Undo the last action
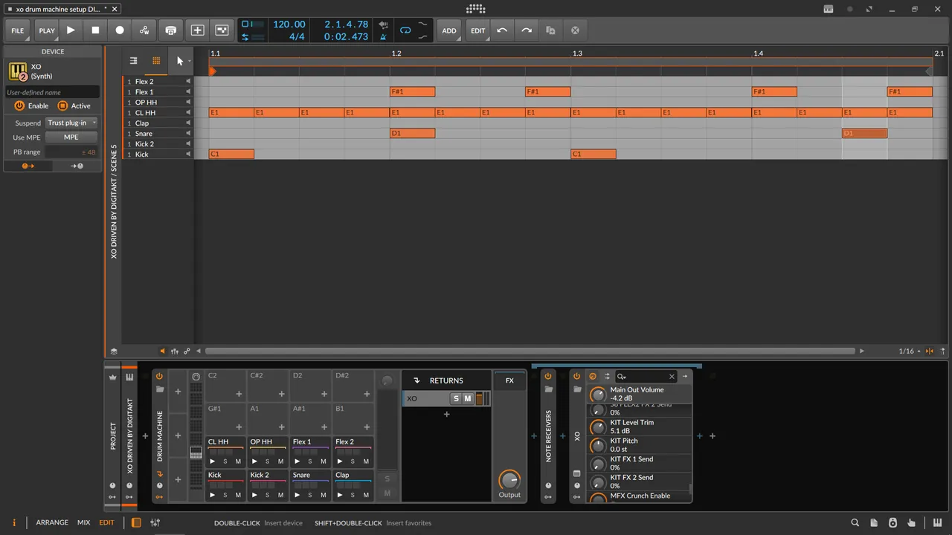Viewport: 952px width, 535px height. (502, 30)
